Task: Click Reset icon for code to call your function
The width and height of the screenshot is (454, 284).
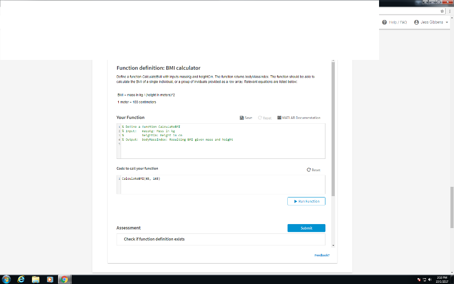Action: coord(309,170)
